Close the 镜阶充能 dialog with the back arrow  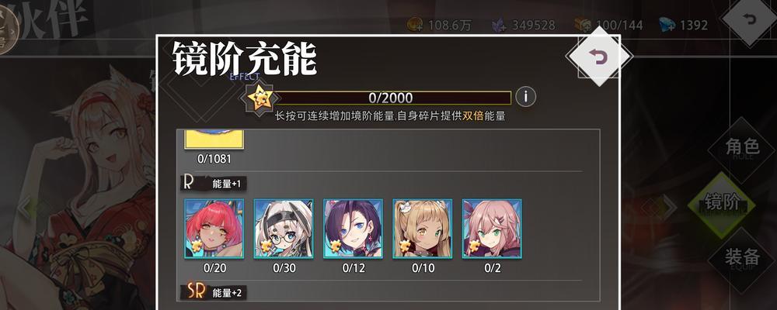600,57
